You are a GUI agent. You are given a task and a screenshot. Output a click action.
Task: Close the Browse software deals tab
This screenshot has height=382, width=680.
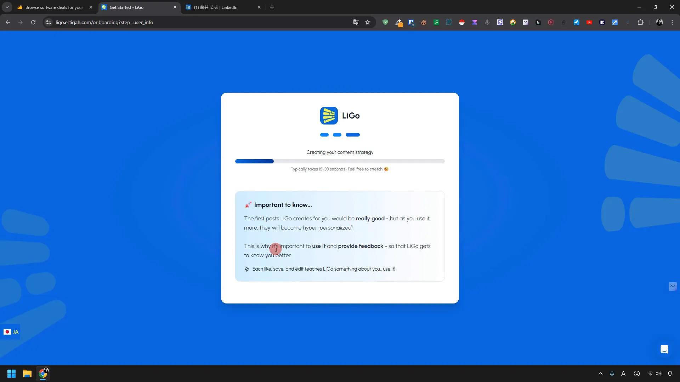(x=91, y=7)
